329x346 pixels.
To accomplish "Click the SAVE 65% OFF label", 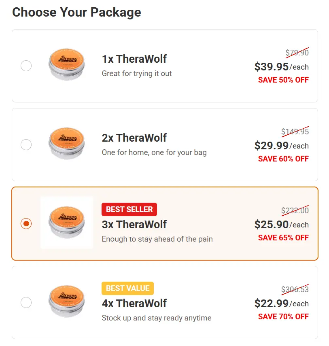I will pyautogui.click(x=283, y=238).
